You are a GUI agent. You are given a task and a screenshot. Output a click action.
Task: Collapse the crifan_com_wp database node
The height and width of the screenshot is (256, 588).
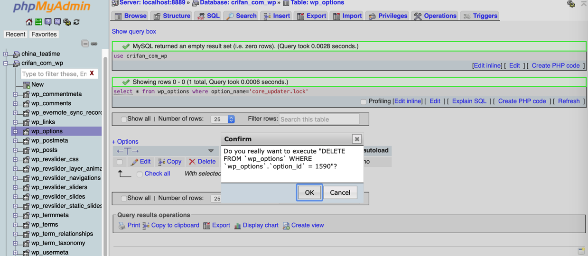(6, 63)
